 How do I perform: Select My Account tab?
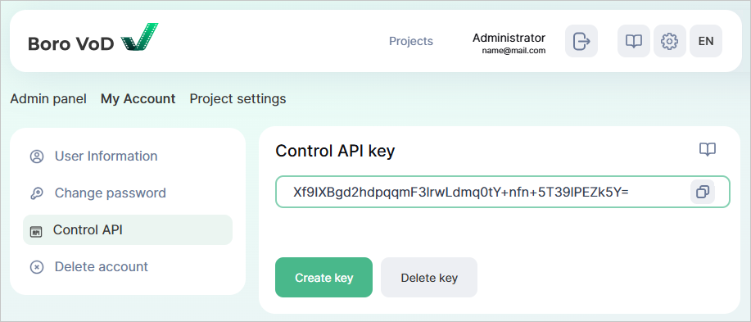click(138, 98)
